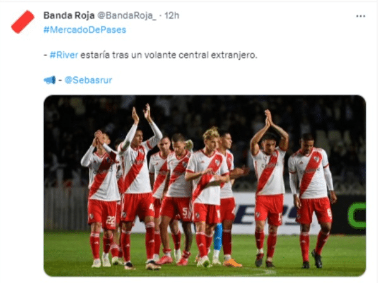Screen dimensions: 381x283
Task: Click the megaphone emoji before the mention
Action: point(50,80)
